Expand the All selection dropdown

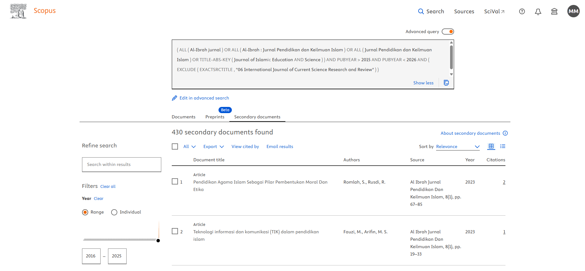(x=189, y=146)
